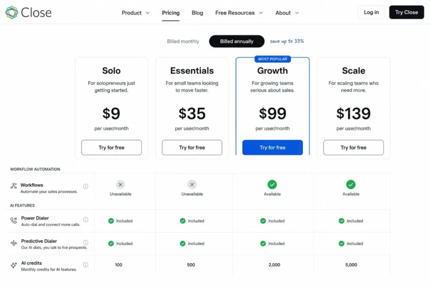The height and width of the screenshot is (287, 430).
Task: Try the Essentials plan for free
Action: (192, 147)
